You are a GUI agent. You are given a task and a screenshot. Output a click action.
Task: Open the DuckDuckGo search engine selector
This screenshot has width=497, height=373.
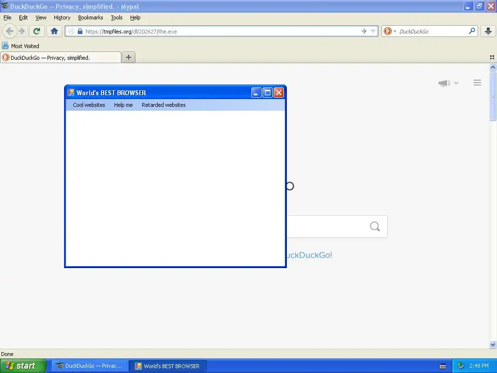pyautogui.click(x=390, y=31)
